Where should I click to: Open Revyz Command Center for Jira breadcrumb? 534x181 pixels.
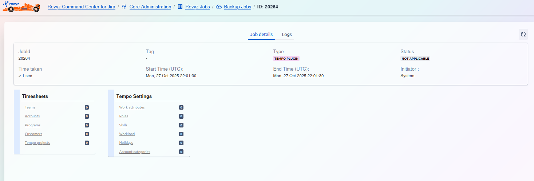point(81,7)
